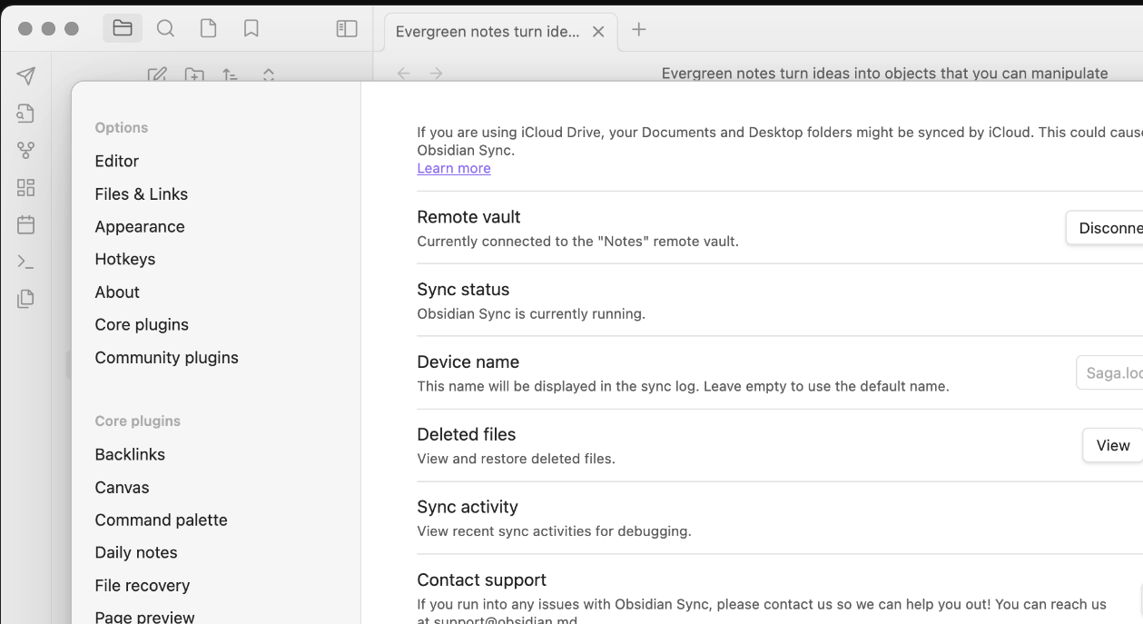Open the bookmarks tab icon
The image size is (1143, 624).
click(x=251, y=29)
